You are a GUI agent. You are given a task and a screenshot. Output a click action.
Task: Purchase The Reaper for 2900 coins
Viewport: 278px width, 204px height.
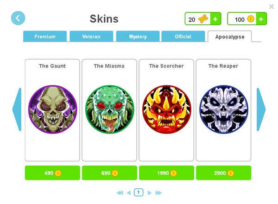coord(224,173)
